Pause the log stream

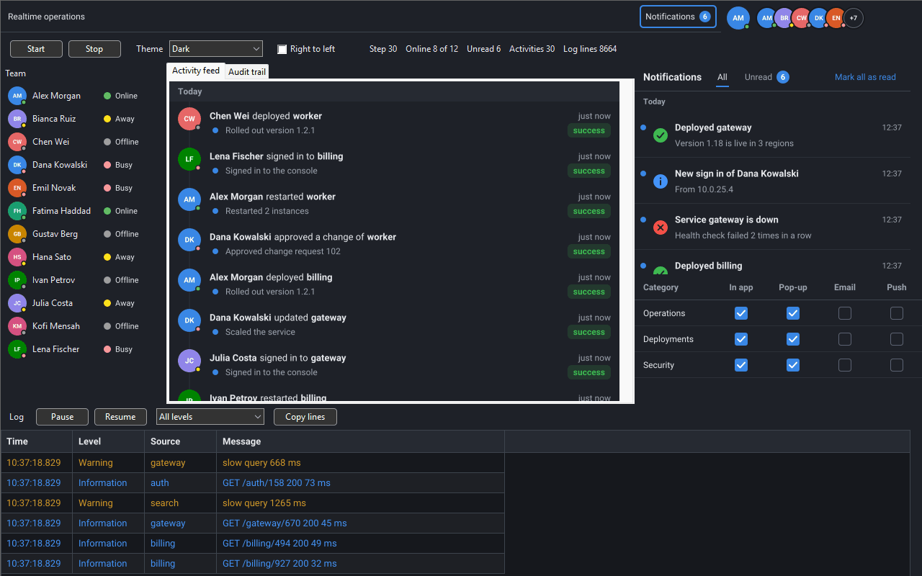tap(63, 417)
